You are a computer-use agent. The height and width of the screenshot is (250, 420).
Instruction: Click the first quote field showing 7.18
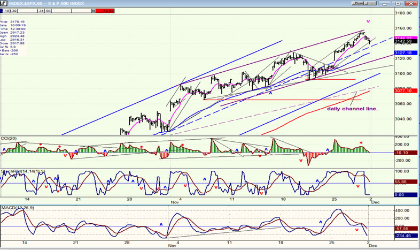(x=6, y=11)
